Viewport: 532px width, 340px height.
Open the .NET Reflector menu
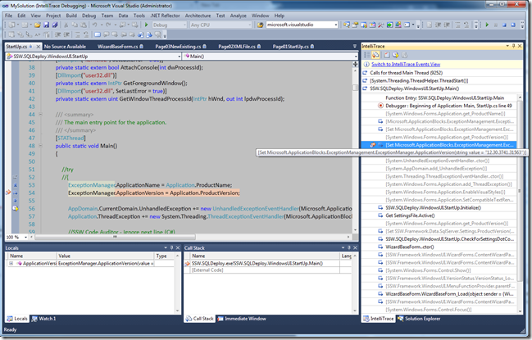click(x=165, y=16)
